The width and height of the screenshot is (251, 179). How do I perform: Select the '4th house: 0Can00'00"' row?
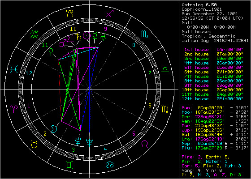click(214, 63)
